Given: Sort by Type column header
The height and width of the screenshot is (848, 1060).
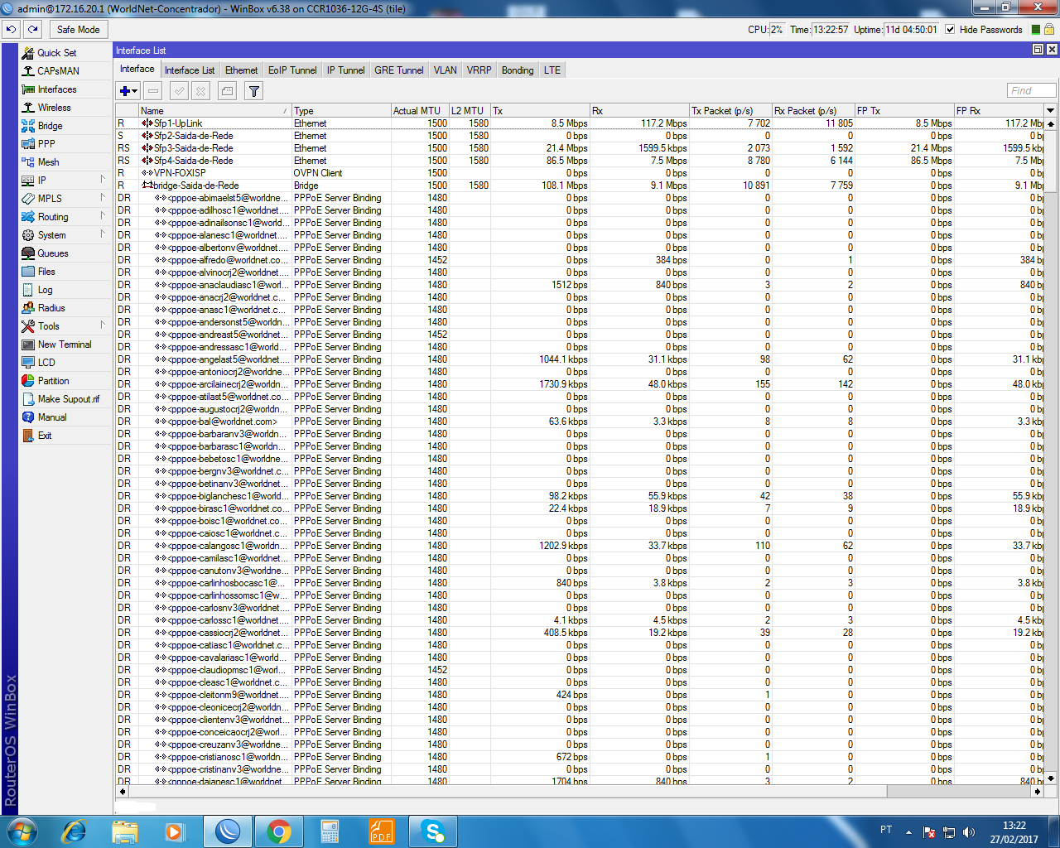Looking at the screenshot, I should click(341, 110).
